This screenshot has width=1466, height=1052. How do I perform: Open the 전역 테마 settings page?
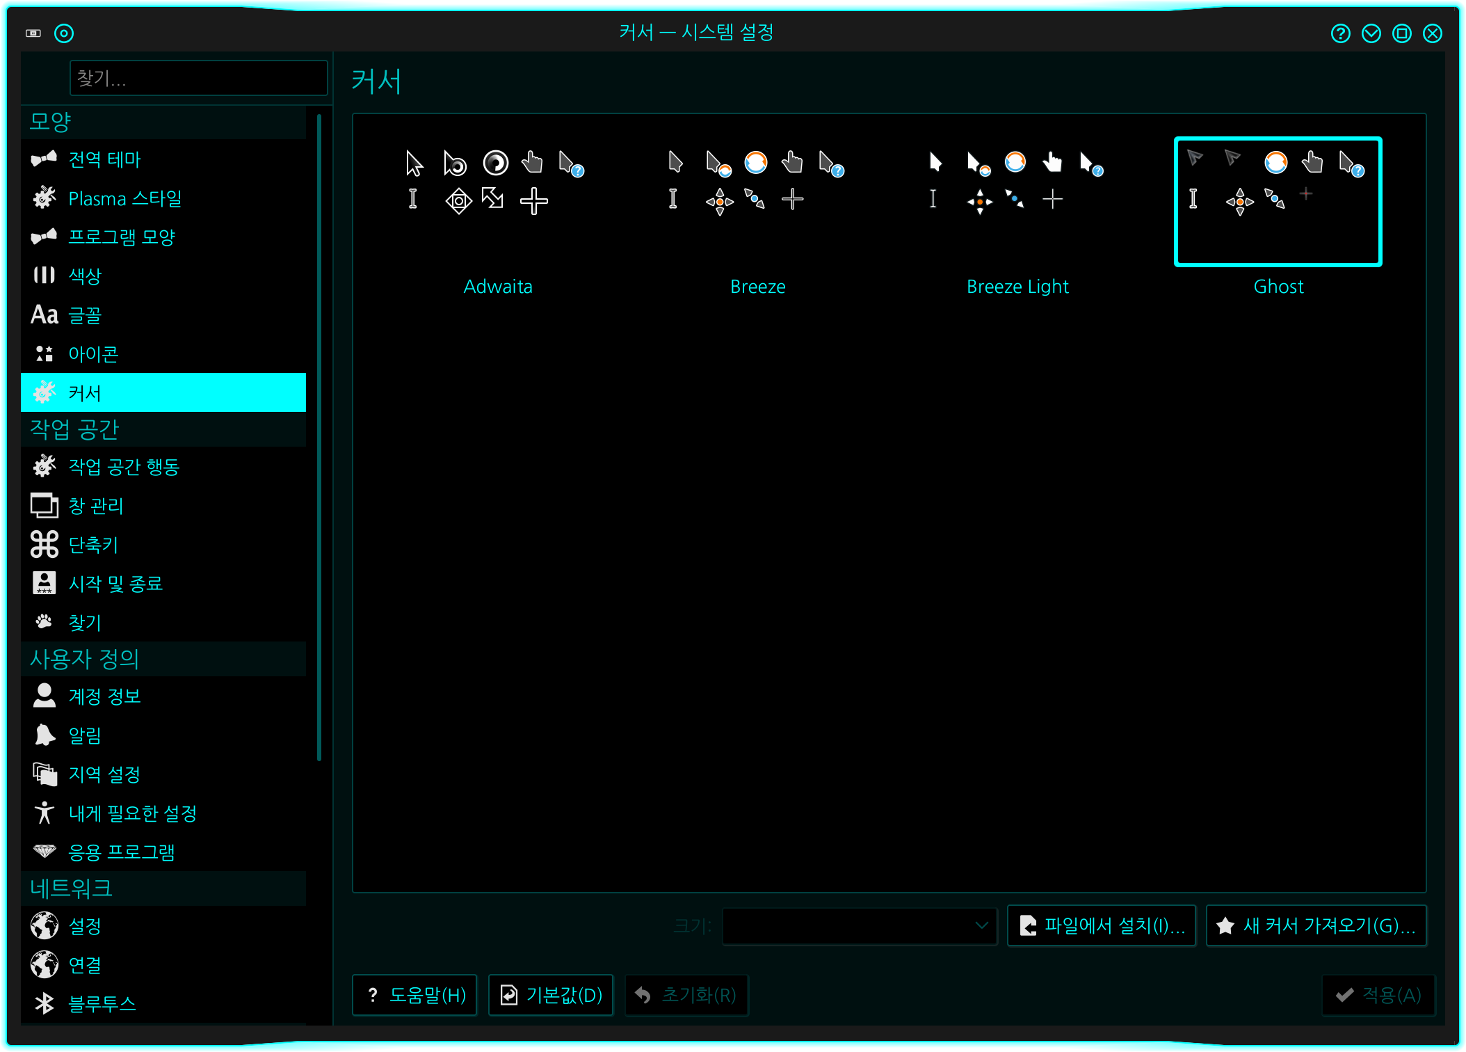(x=104, y=159)
